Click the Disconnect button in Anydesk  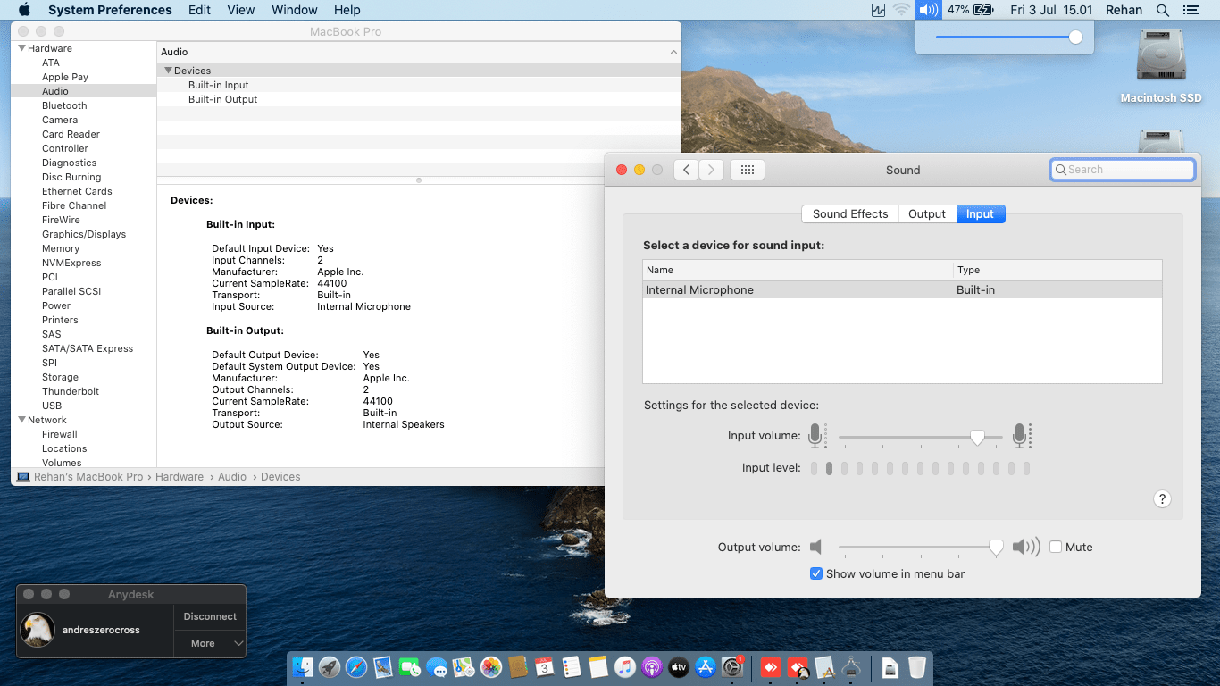pos(210,616)
